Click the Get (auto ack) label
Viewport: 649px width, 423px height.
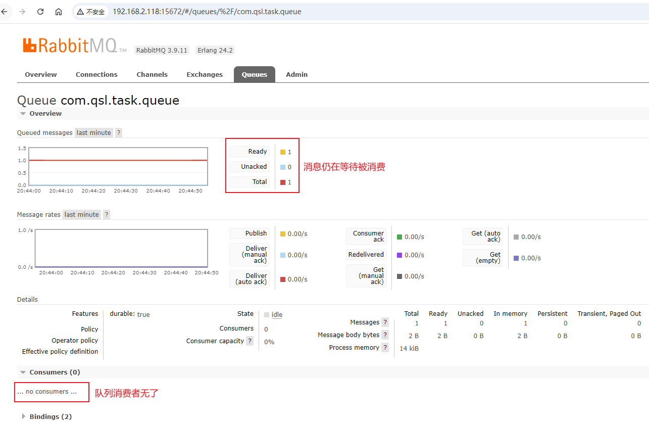click(483, 237)
